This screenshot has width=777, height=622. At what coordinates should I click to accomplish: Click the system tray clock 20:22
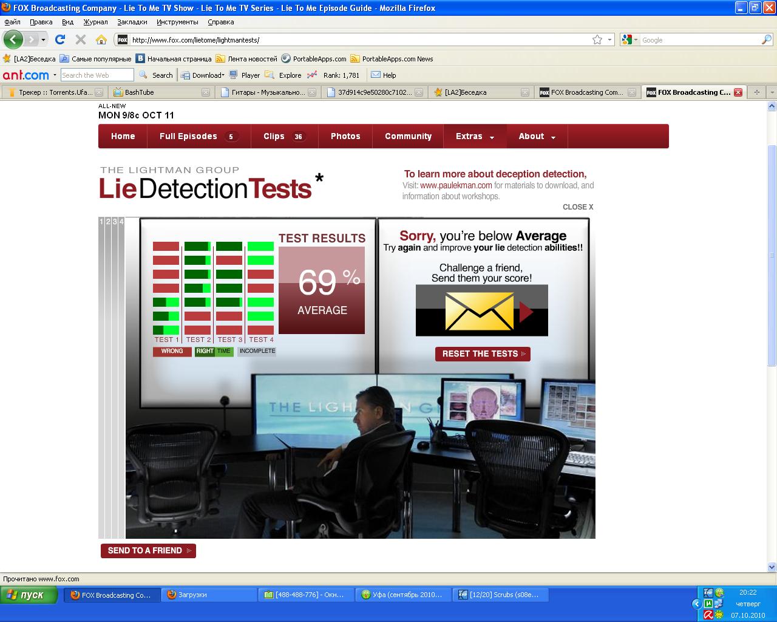point(748,592)
